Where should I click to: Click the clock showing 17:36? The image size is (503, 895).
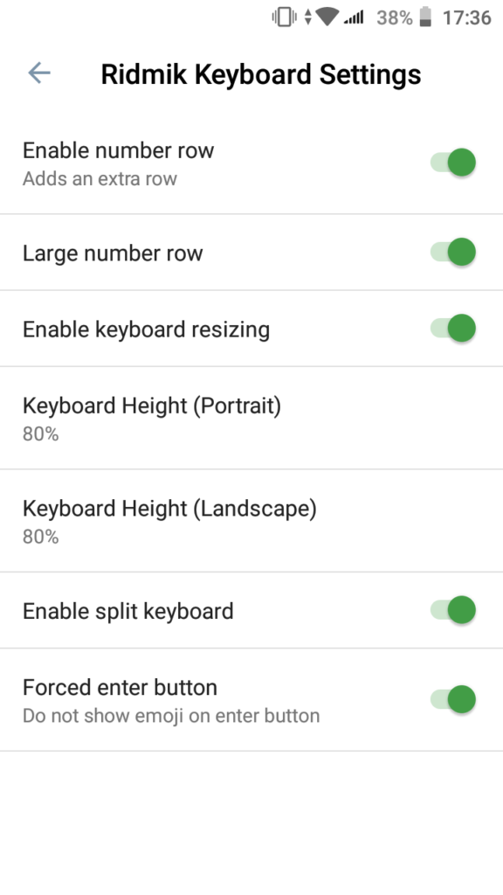pos(467,17)
